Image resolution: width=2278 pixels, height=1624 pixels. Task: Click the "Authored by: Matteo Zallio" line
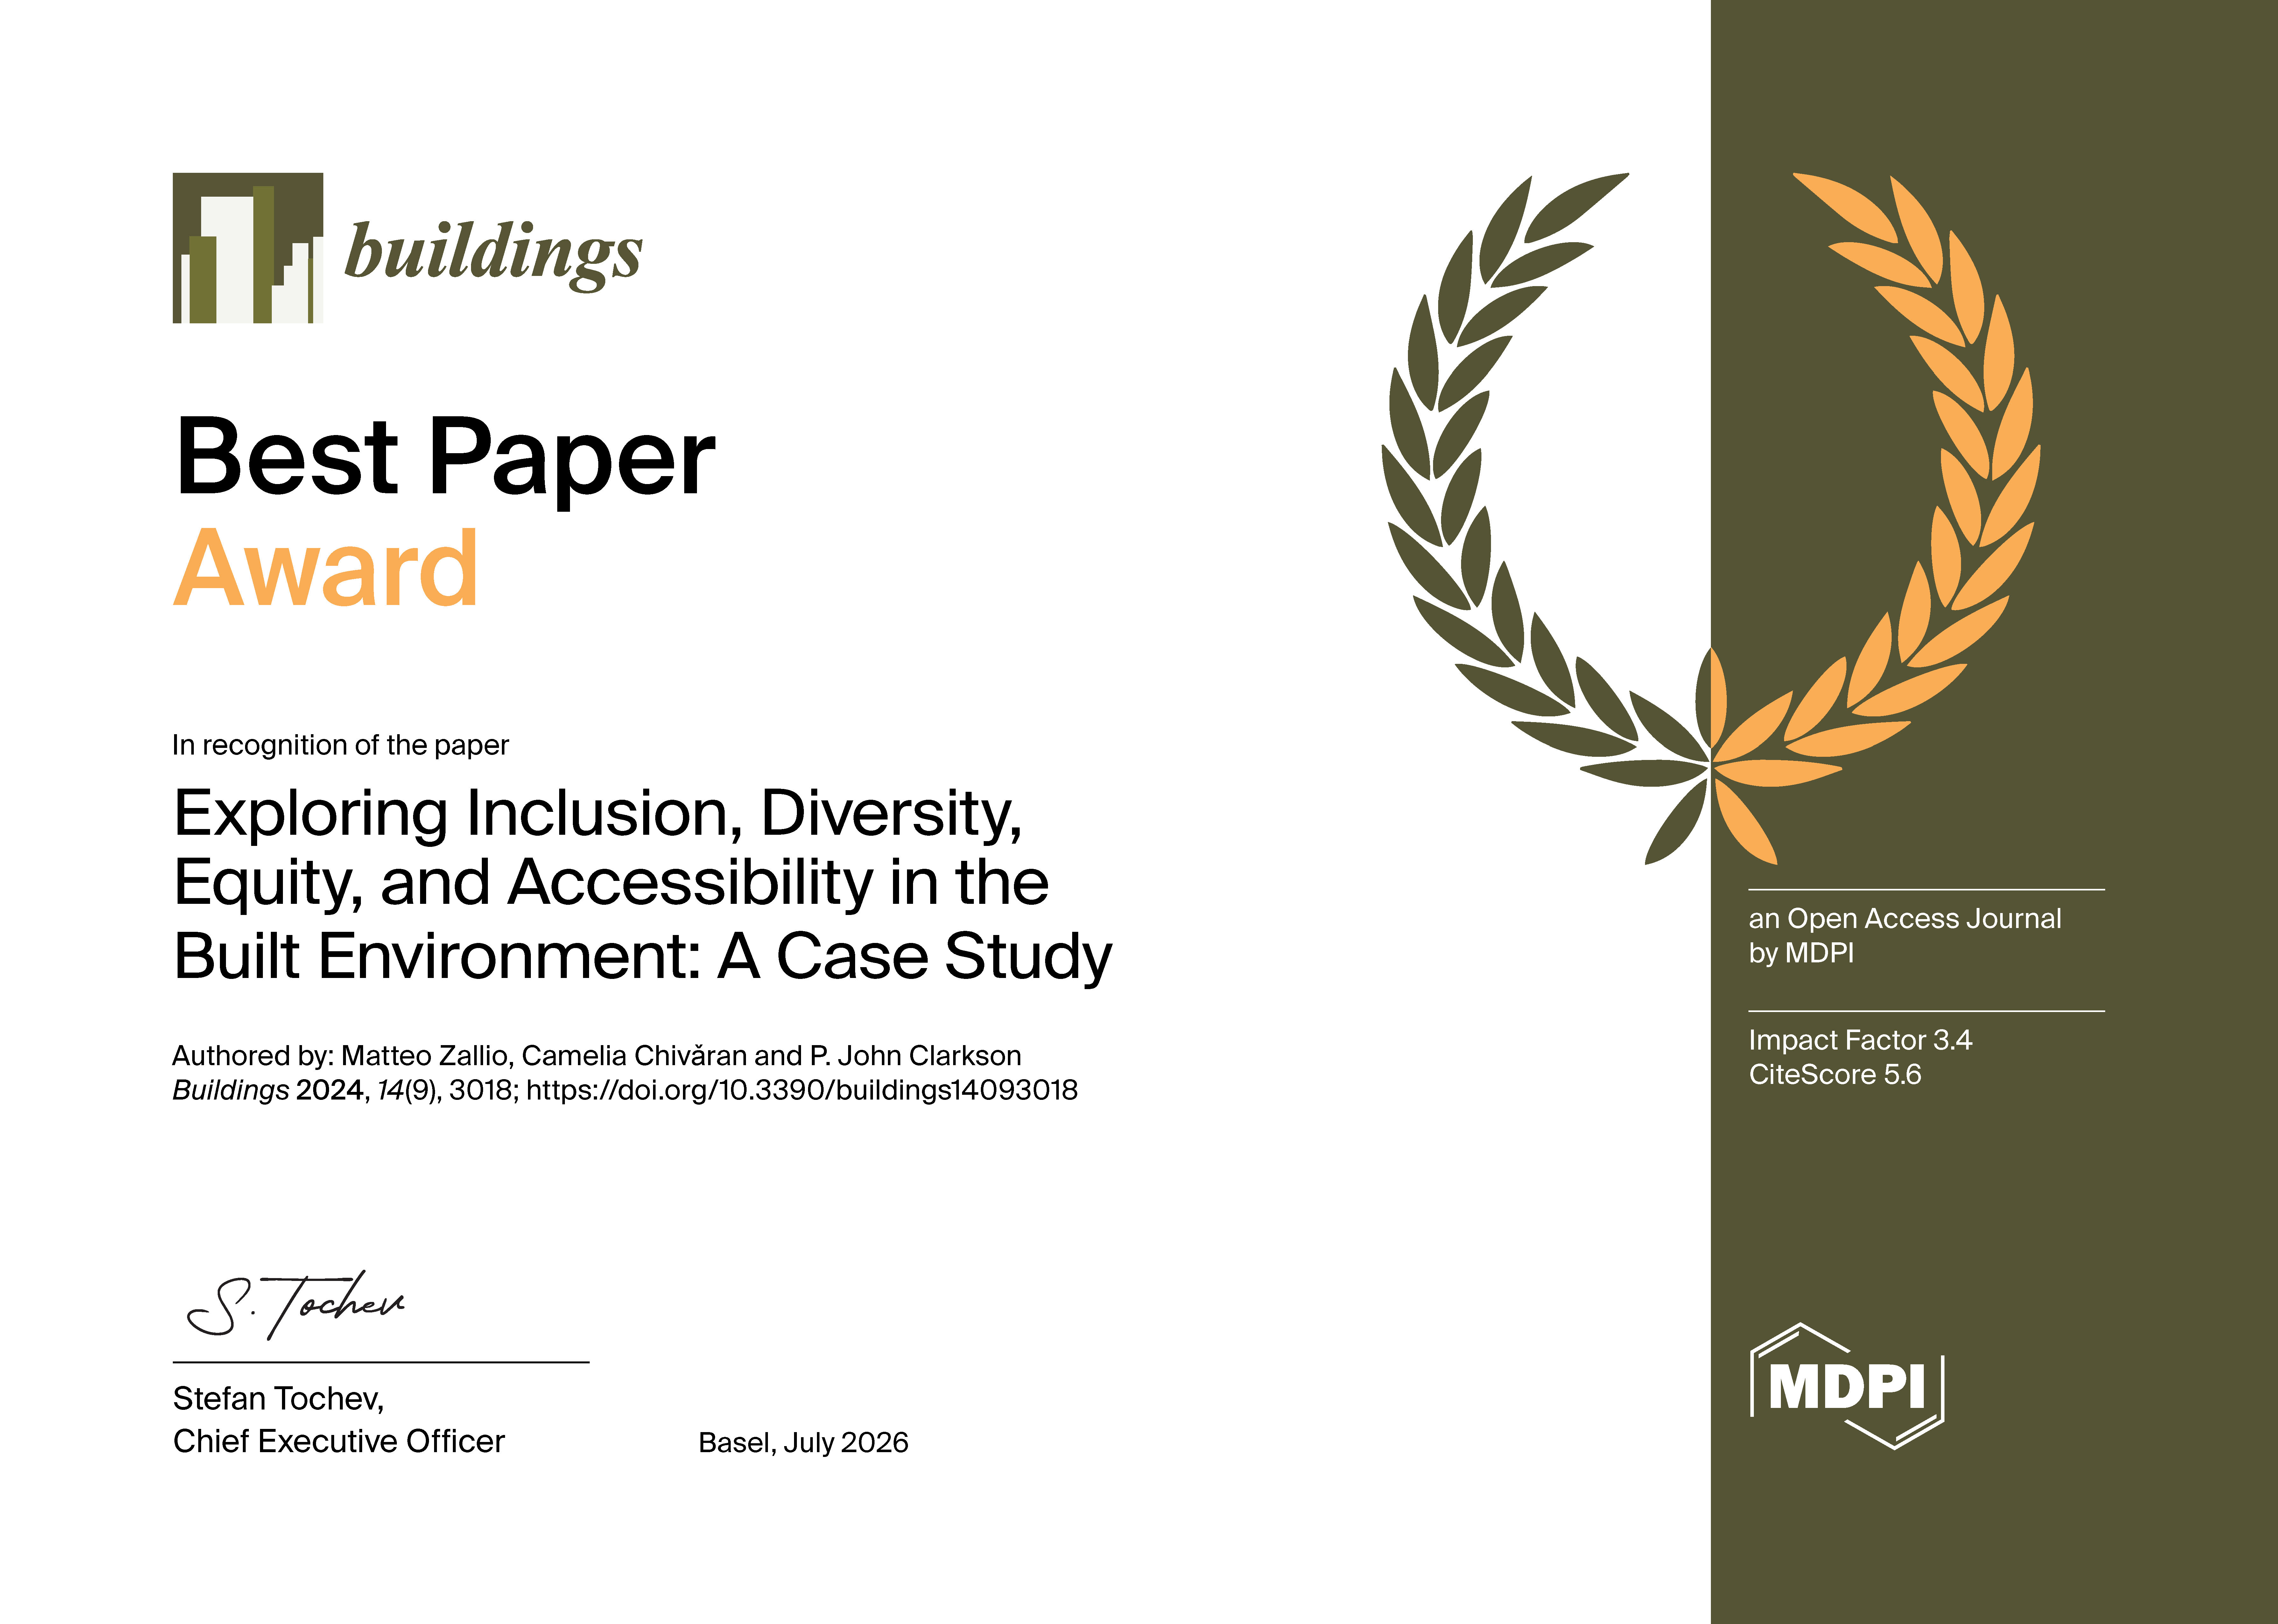click(x=597, y=1056)
